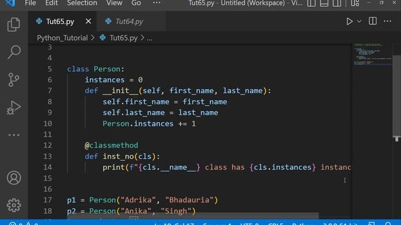Open the Manage gear menu
The height and width of the screenshot is (225, 401).
[x=14, y=205]
